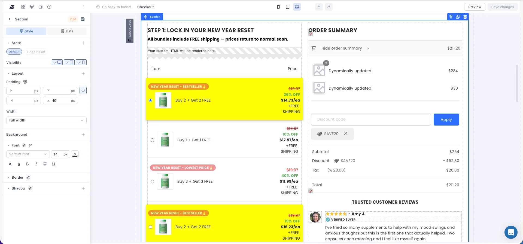Open the Full width dropdown
Viewport: 523px width, 244px height.
(46, 120)
